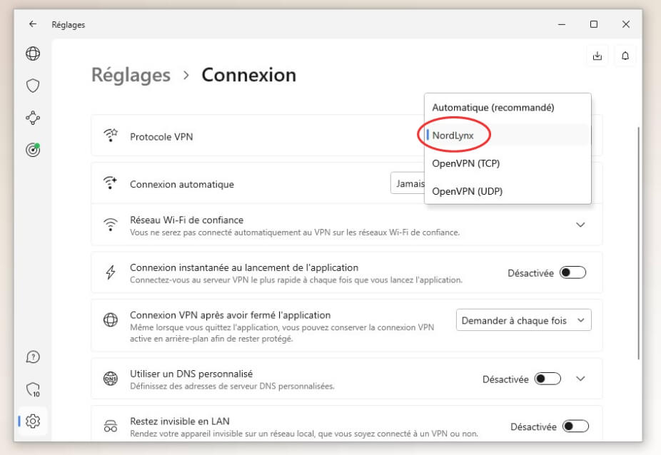Click the Réglages window title

69,25
